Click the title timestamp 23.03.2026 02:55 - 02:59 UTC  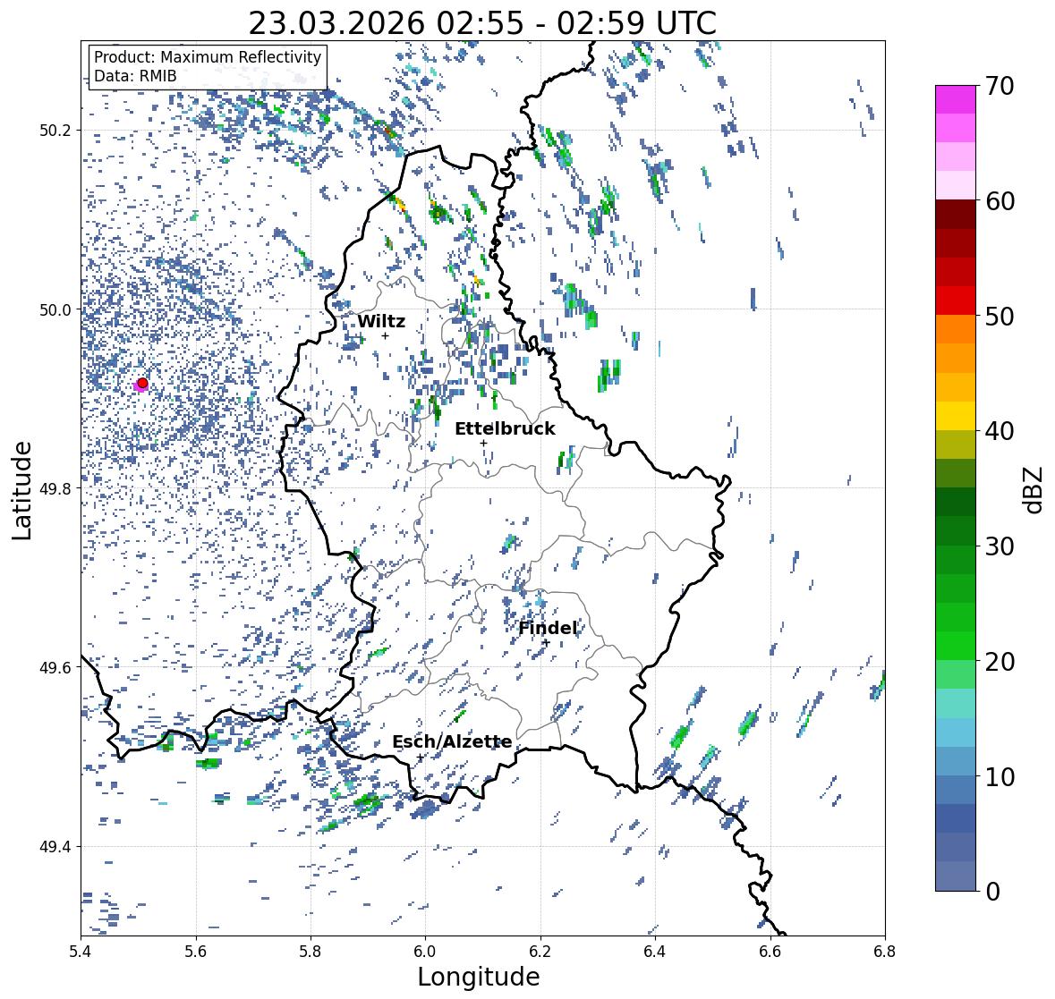pos(482,23)
